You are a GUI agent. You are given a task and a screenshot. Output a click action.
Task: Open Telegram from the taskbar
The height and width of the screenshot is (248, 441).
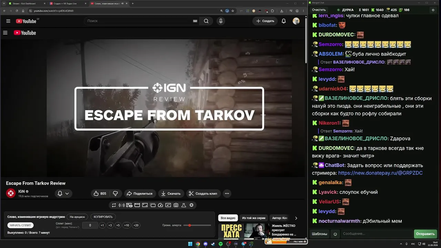(244, 244)
